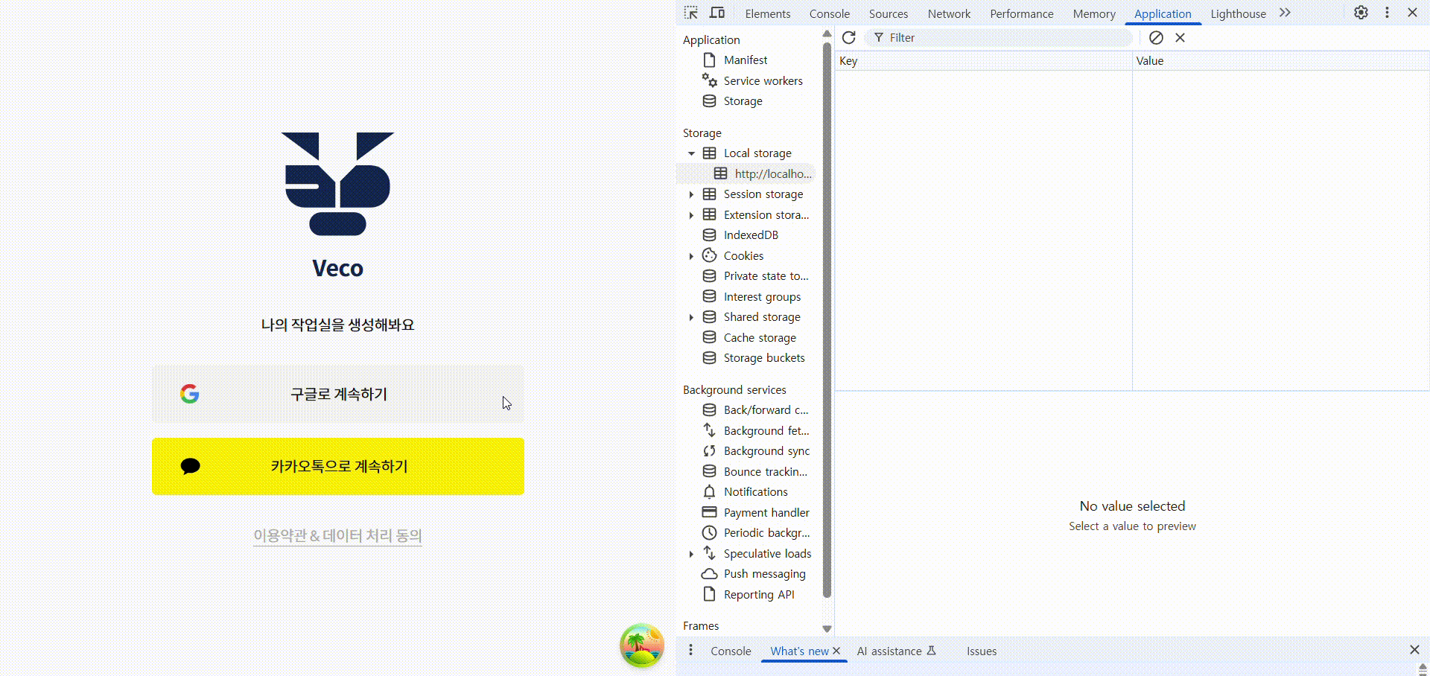Click the Notifications bell icon
Image resolution: width=1430 pixels, height=676 pixels.
coord(709,491)
